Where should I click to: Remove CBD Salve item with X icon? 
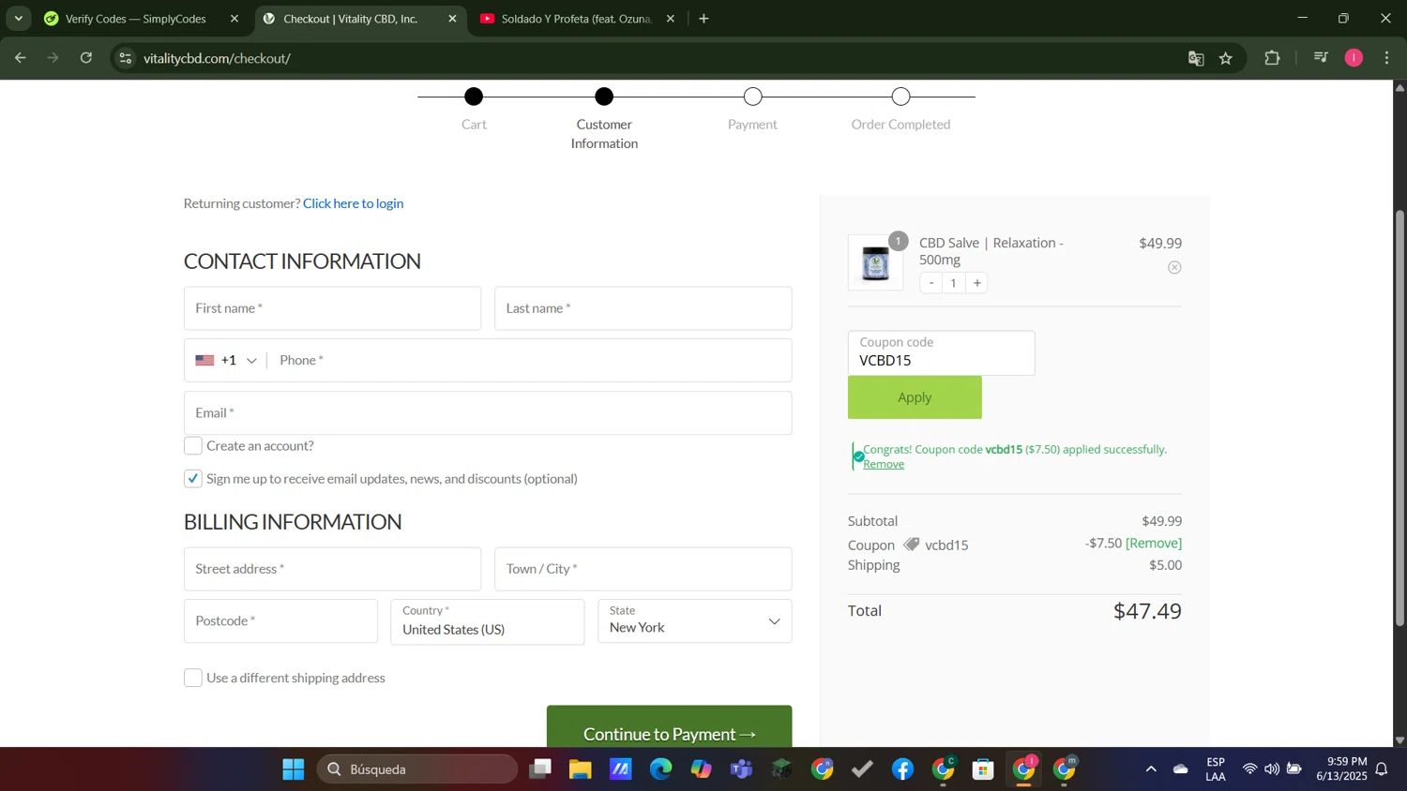click(x=1174, y=268)
